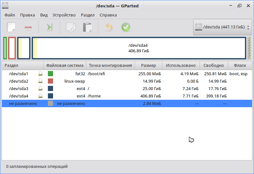Click the lock icon on /dev/sda2 row
The image size is (254, 174).
tap(40, 81)
